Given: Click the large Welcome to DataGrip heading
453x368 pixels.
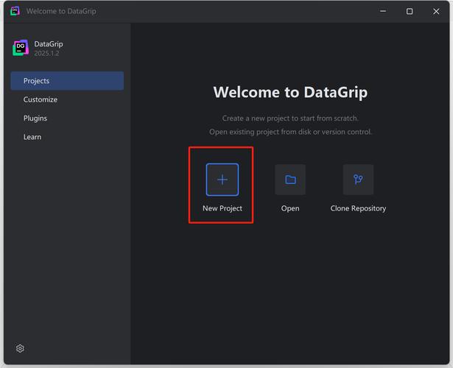Looking at the screenshot, I should [x=290, y=93].
